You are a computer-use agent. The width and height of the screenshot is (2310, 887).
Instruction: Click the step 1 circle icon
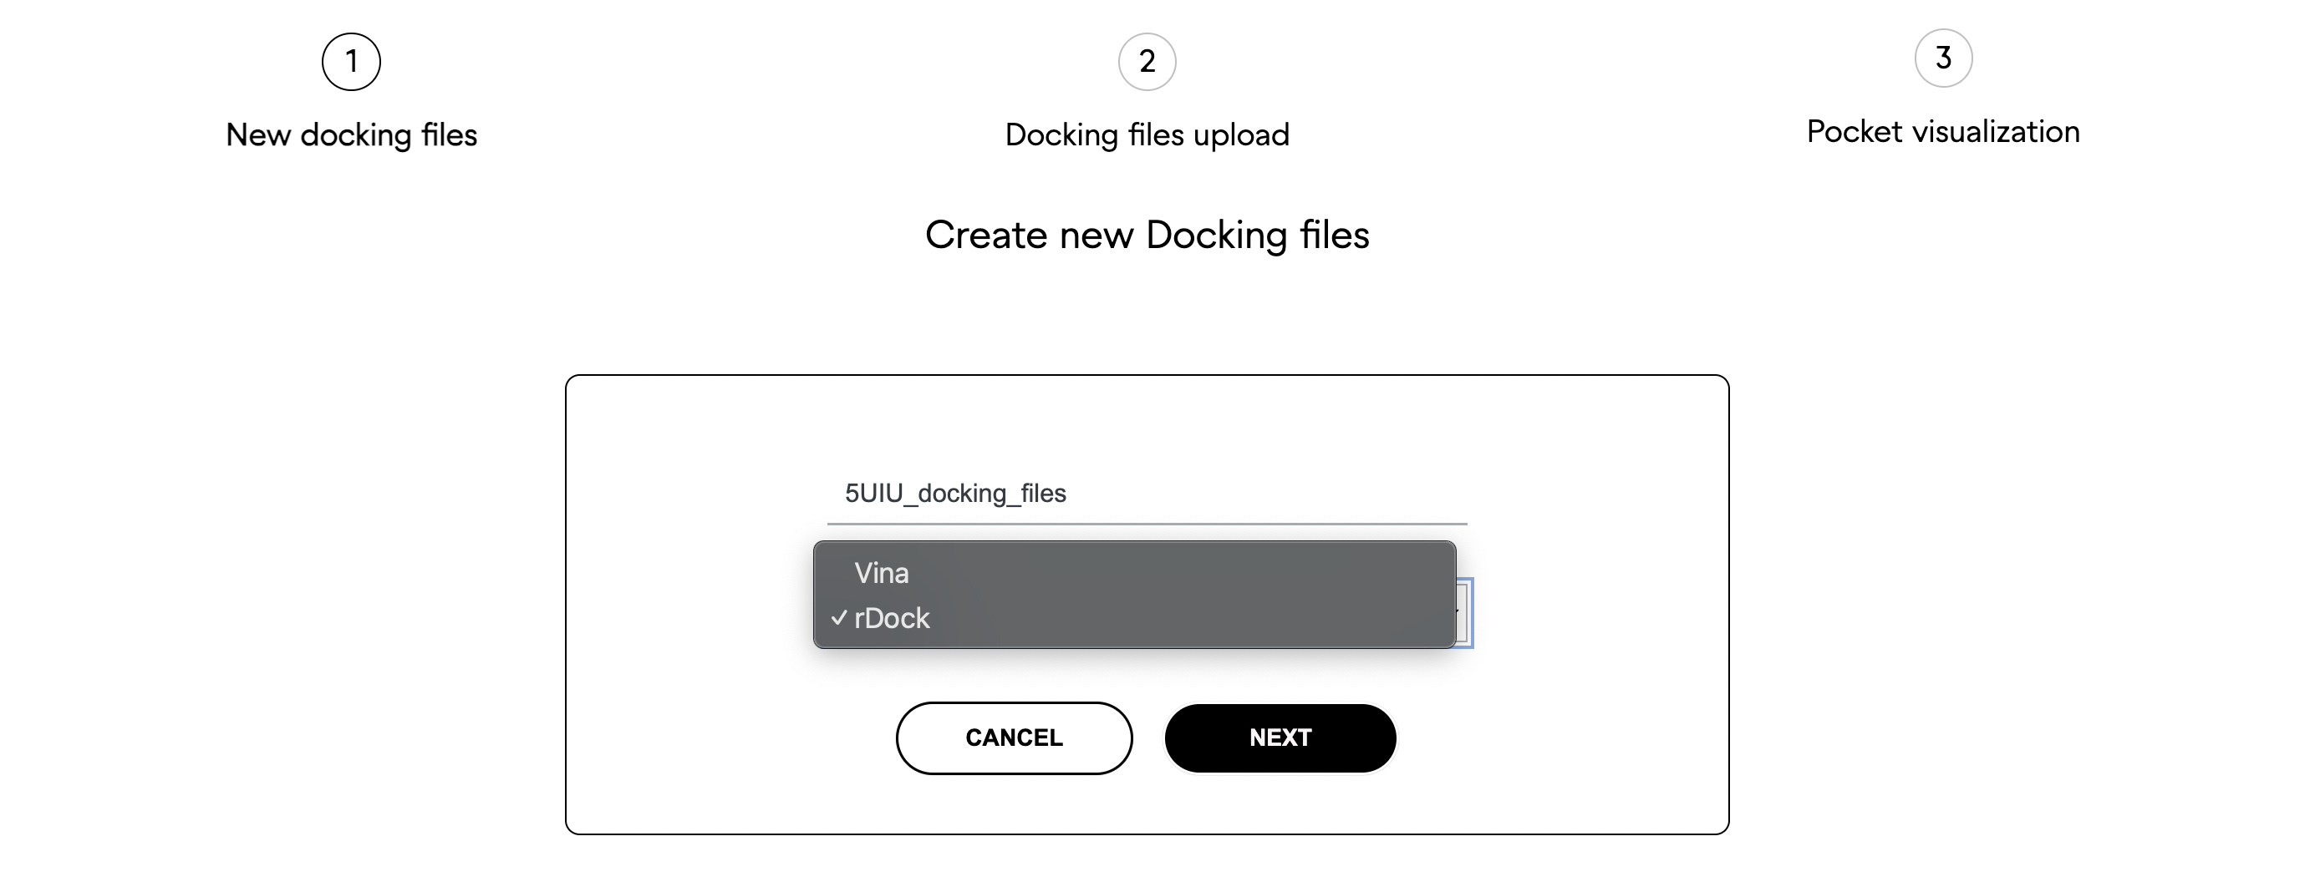click(351, 62)
